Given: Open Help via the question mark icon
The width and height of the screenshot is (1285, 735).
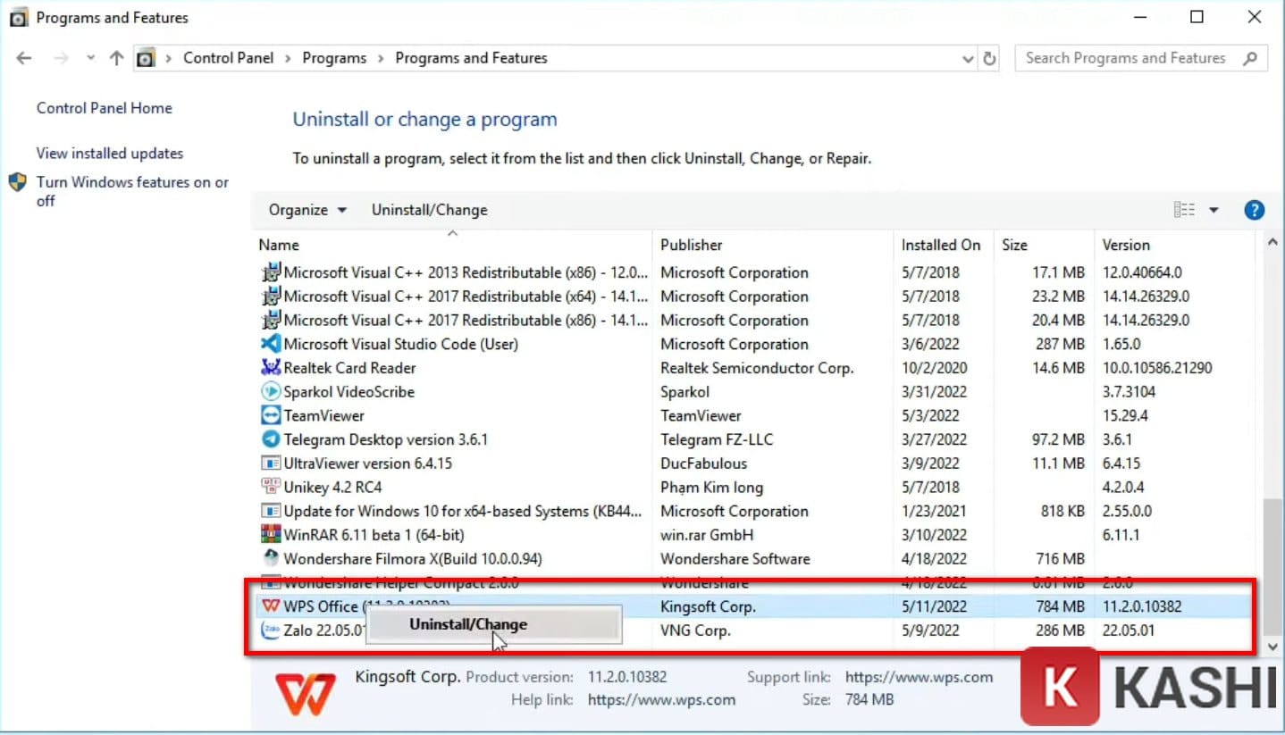Looking at the screenshot, I should tap(1254, 210).
